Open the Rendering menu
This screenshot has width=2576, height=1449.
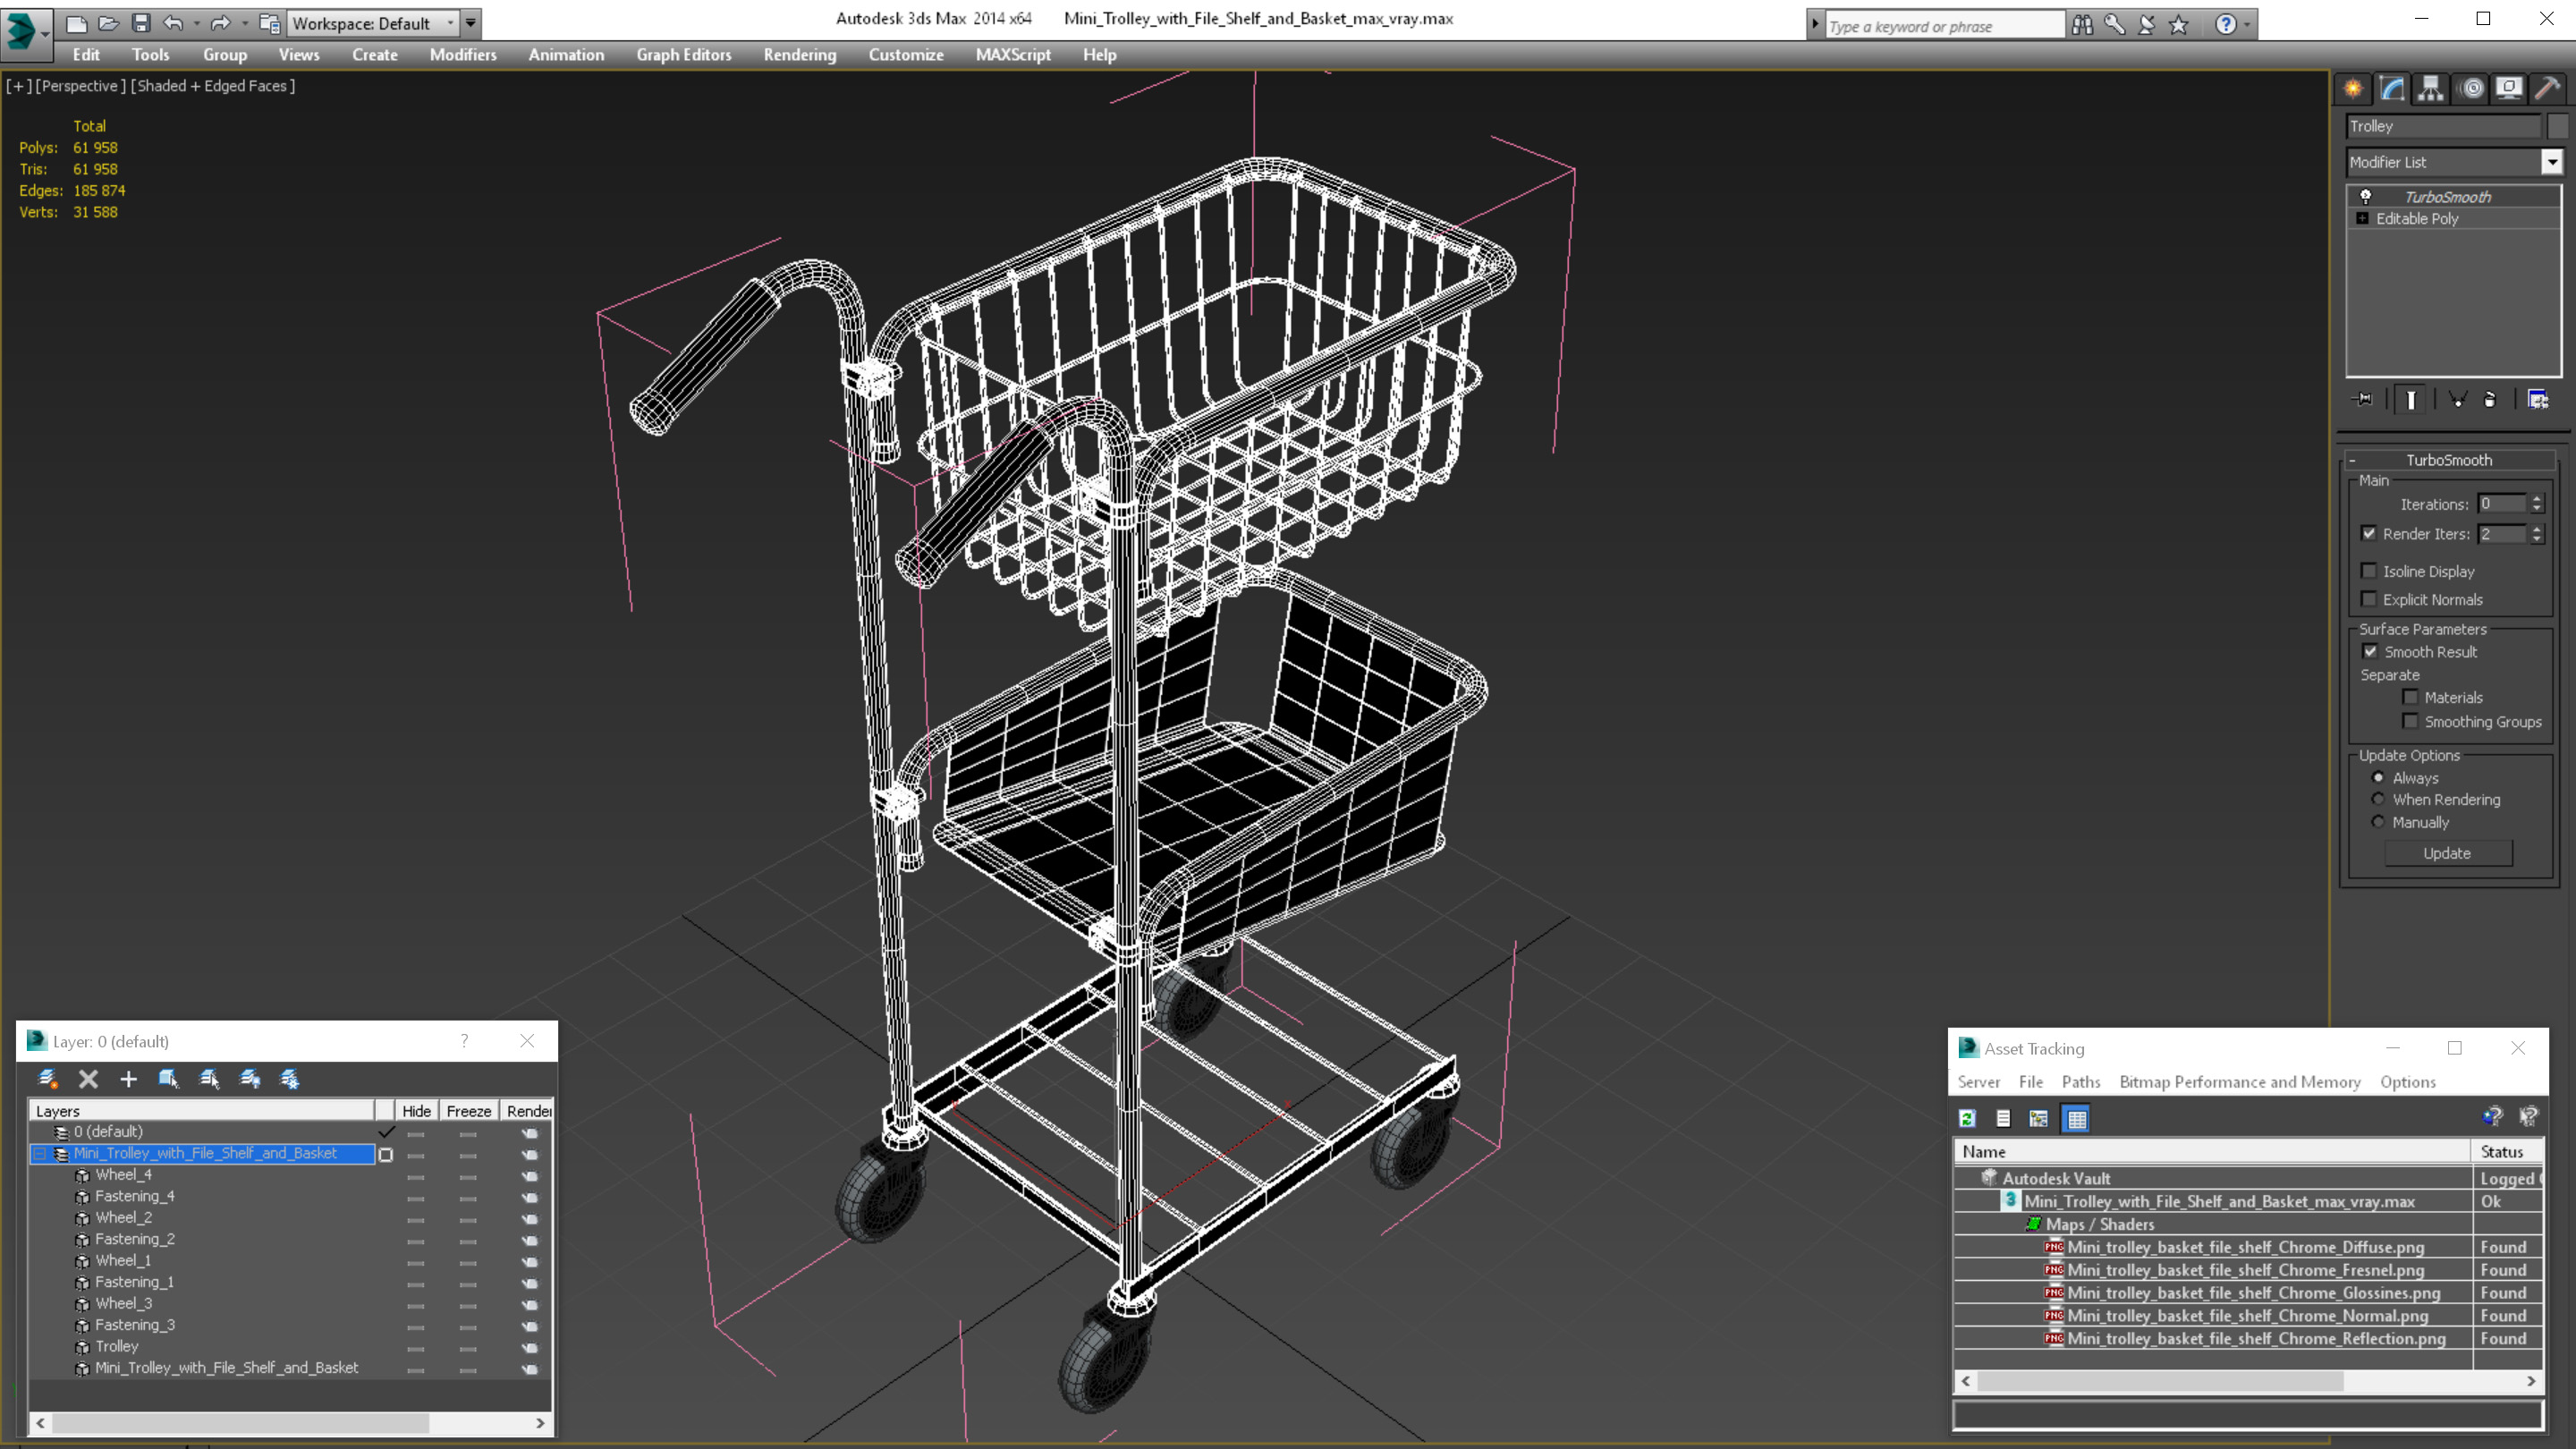[x=800, y=55]
